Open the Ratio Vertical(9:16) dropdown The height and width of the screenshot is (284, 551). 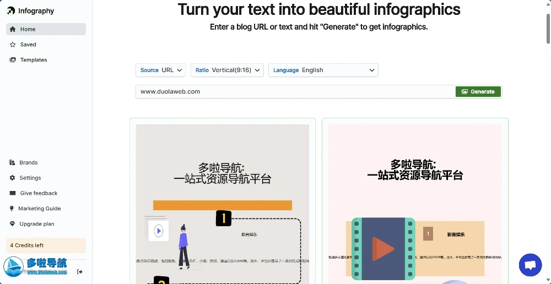click(227, 70)
